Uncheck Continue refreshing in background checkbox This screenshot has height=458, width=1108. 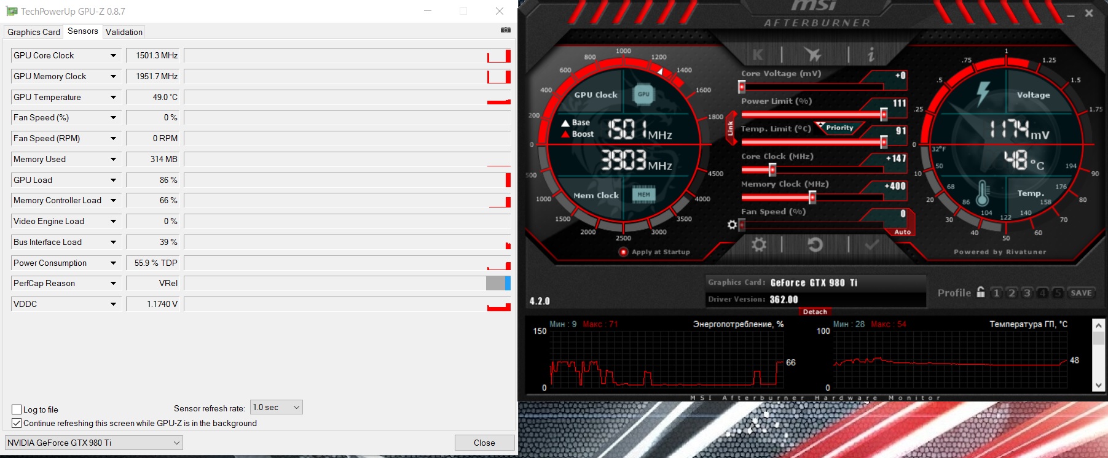click(x=17, y=423)
